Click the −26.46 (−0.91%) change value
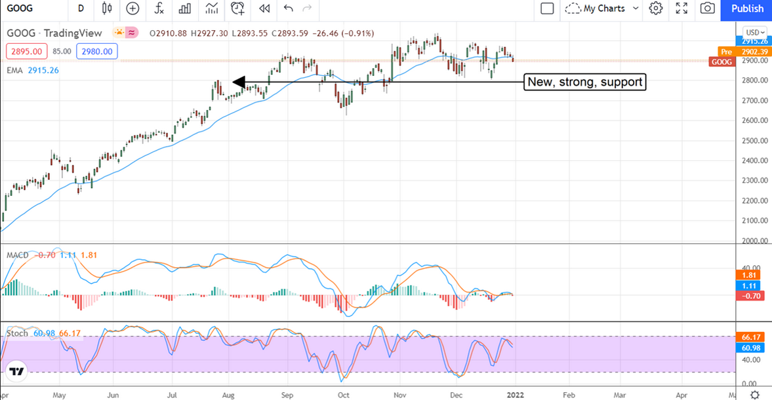 [343, 33]
